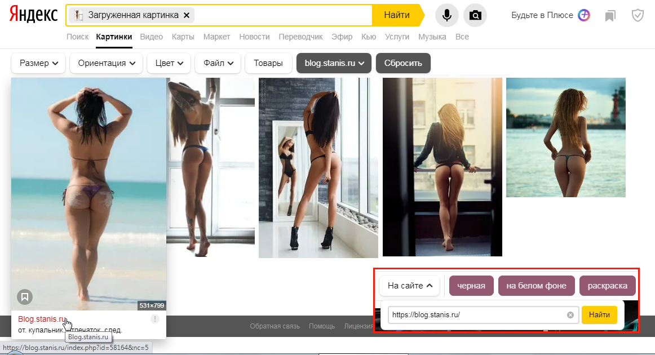Click the microphone voice search icon

447,15
